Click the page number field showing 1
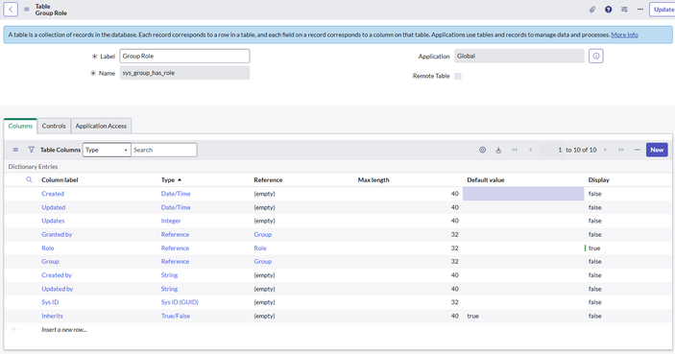Screen dimensions: 675x354 coord(552,150)
